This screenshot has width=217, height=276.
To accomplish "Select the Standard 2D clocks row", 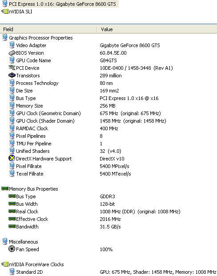I will (x=108, y=272).
